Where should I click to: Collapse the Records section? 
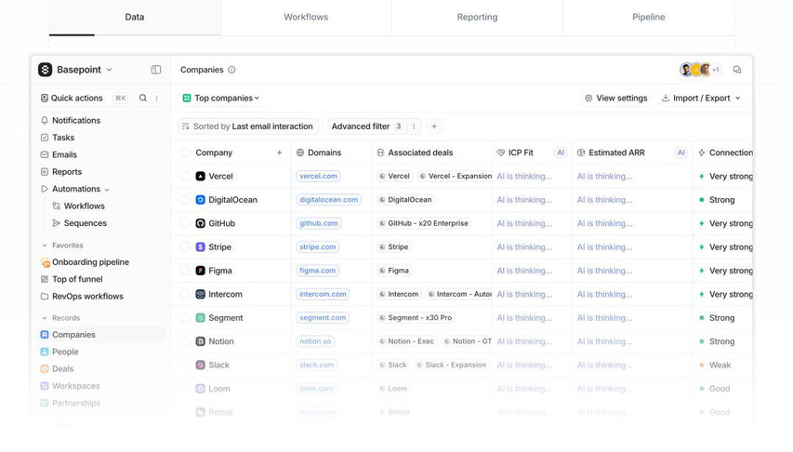[x=45, y=318]
